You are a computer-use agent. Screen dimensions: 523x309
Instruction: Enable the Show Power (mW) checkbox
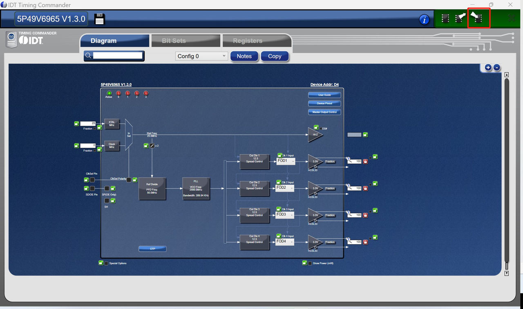[310, 263]
